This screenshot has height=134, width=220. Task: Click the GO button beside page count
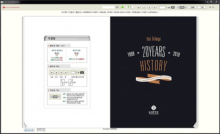click(x=173, y=7)
